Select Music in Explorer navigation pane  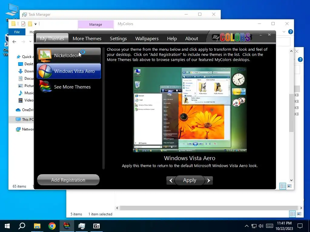[26, 93]
